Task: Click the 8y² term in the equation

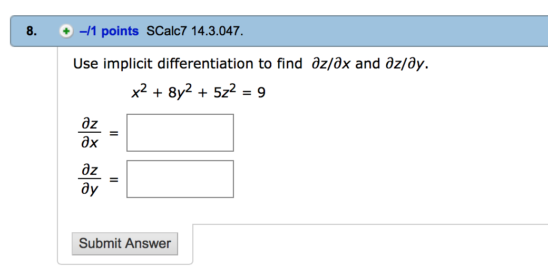Action: 180,92
